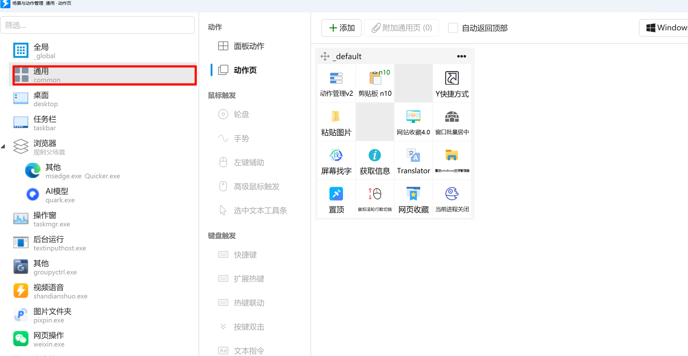Click the 剪贴板 n10 clipboard action
688x356 pixels.
point(375,83)
